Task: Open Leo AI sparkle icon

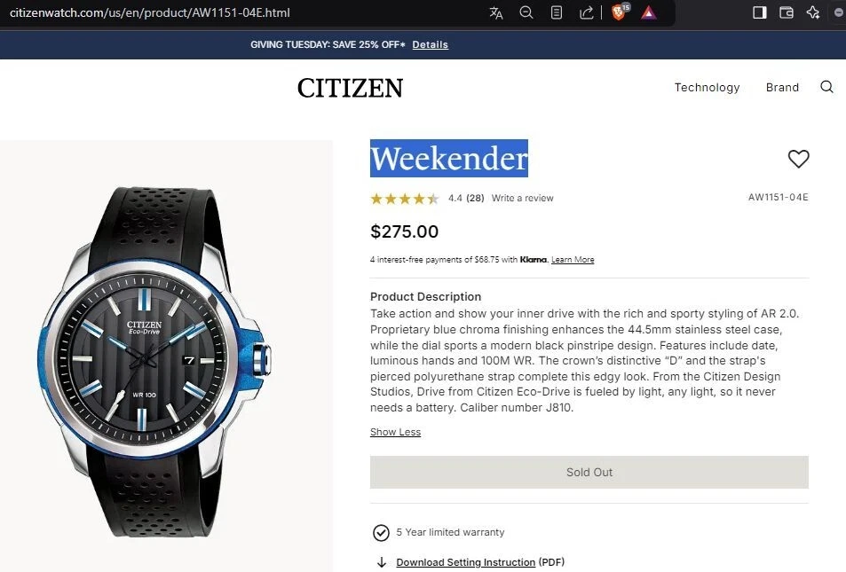Action: (812, 12)
